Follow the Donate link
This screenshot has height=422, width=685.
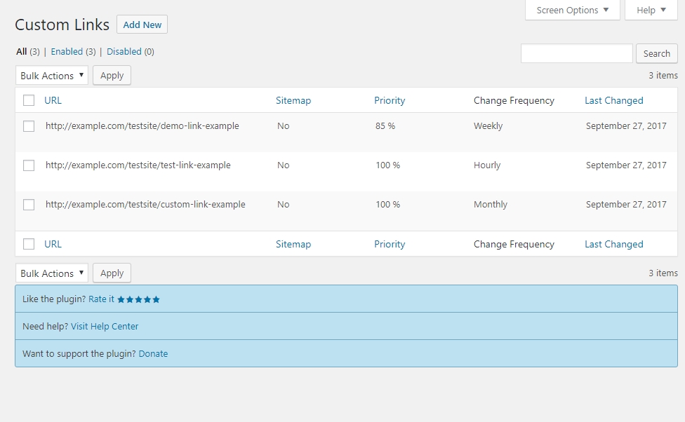[x=153, y=353]
